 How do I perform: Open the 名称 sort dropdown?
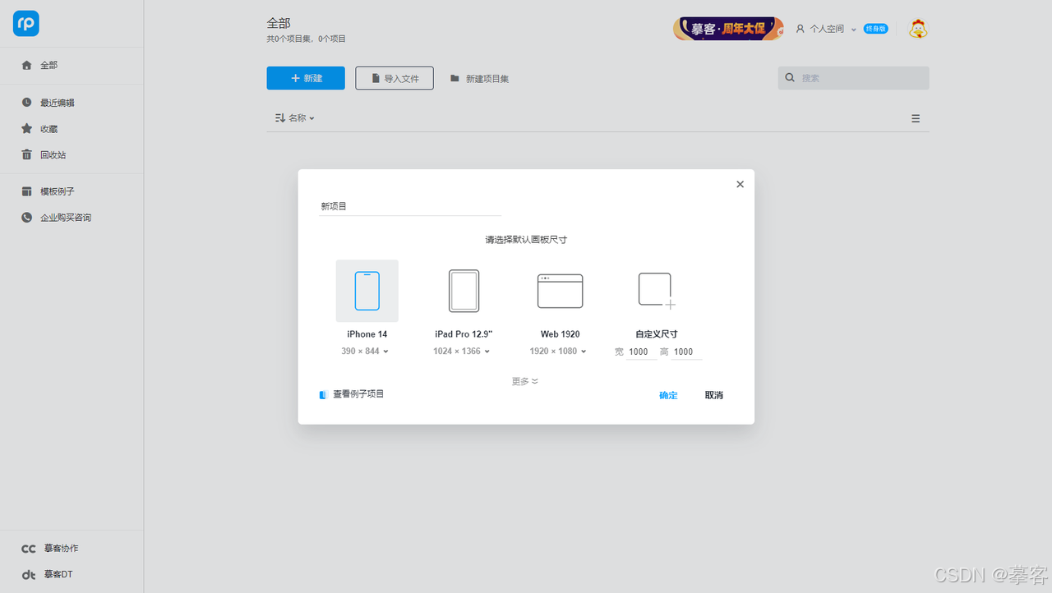[x=295, y=118]
